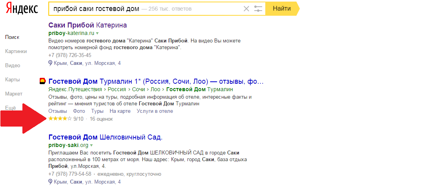
Task: Open На карте sitelink for Турмалин
Action: tap(120, 111)
